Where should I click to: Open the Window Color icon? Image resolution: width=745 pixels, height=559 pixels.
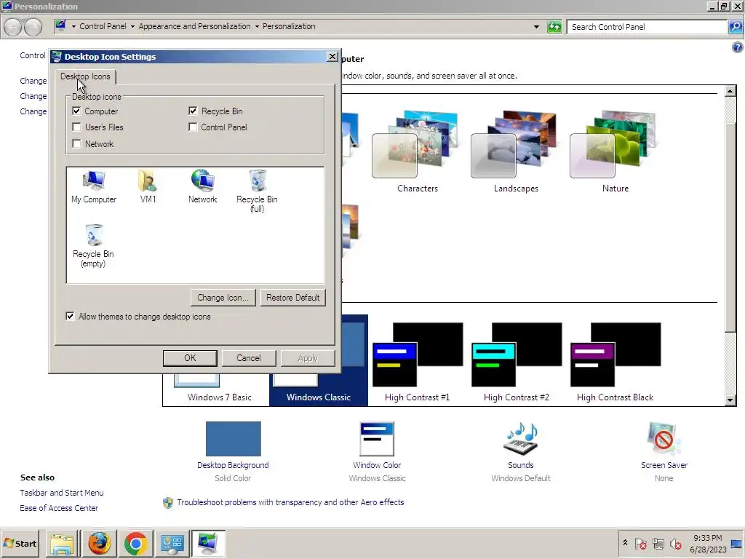pos(377,439)
